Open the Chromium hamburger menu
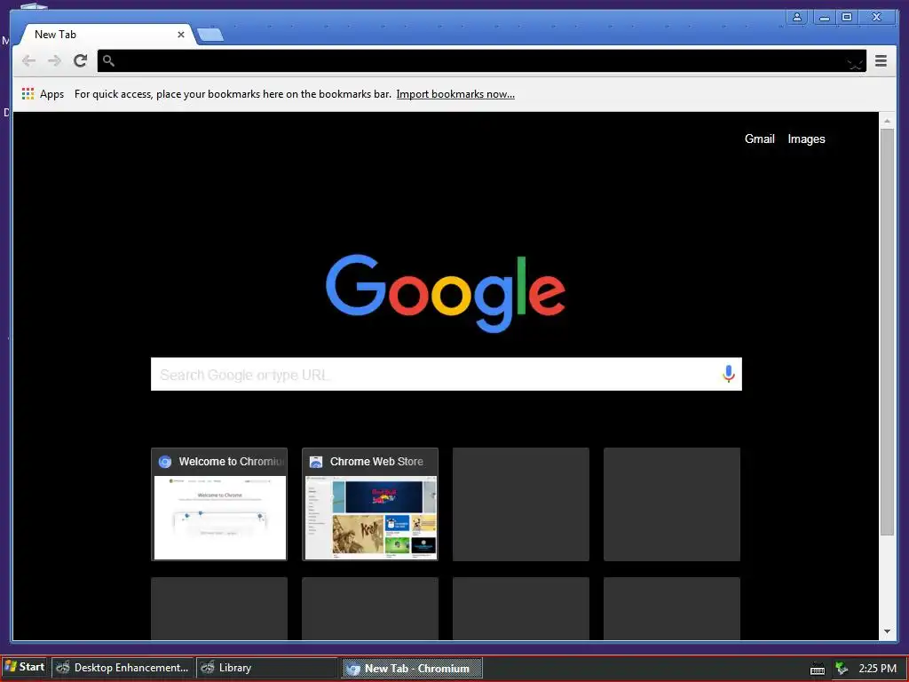This screenshot has width=909, height=682. [x=881, y=61]
